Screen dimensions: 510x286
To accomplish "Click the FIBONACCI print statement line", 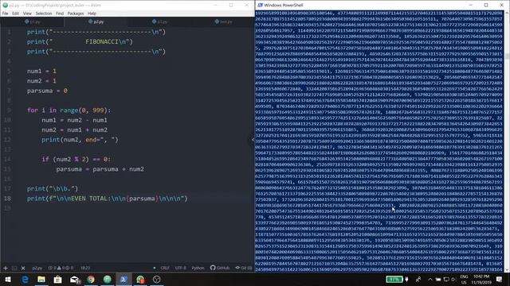I will (x=80, y=42).
